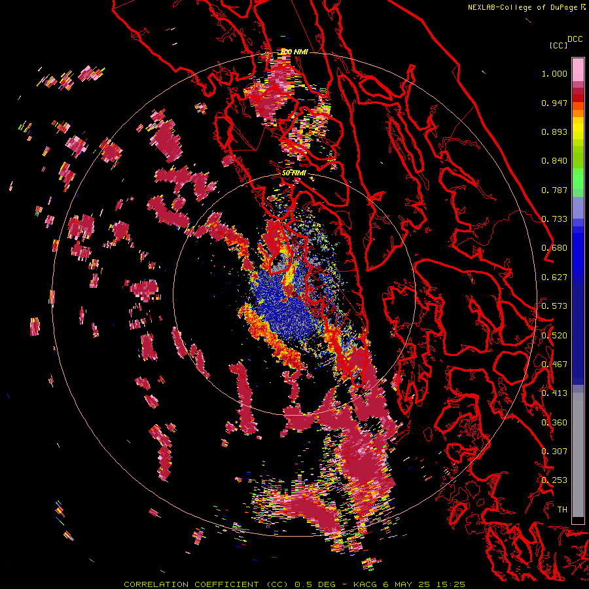Click the 0.413 scale value
This screenshot has height=589, width=589.
click(x=554, y=393)
